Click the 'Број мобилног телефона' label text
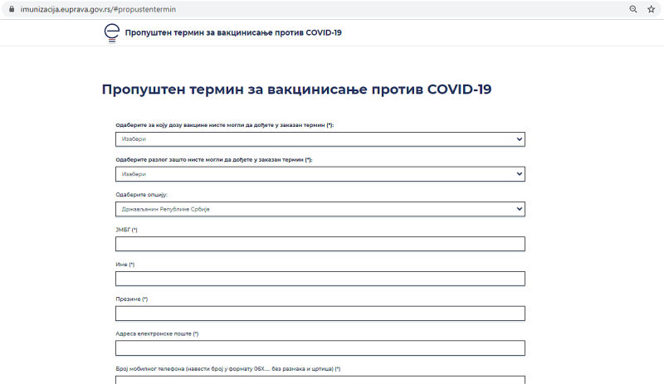This screenshot has width=664, height=384. 224,368
